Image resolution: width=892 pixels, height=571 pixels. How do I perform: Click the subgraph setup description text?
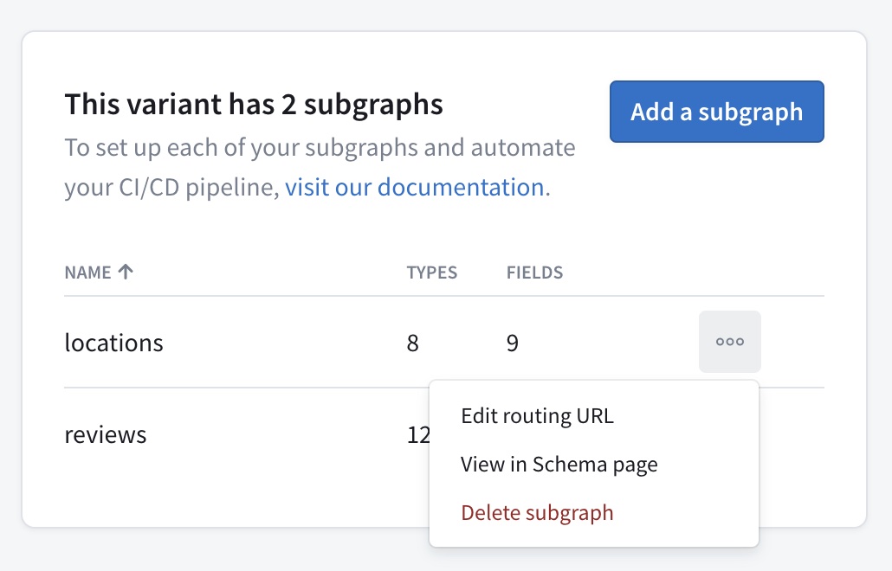tap(320, 166)
